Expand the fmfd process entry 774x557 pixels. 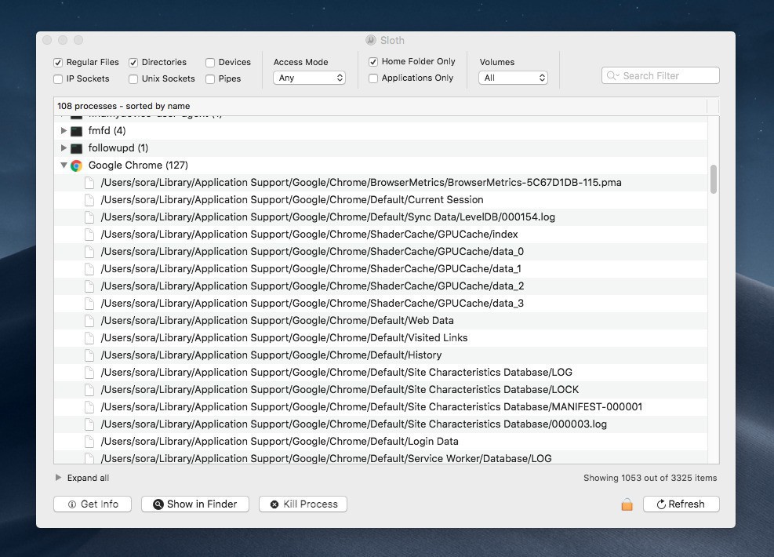[64, 131]
